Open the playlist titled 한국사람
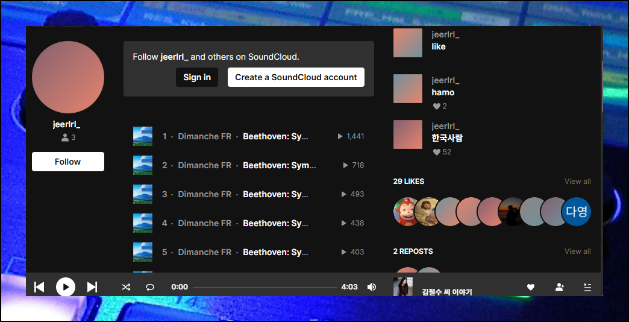The height and width of the screenshot is (322, 629). click(x=447, y=138)
